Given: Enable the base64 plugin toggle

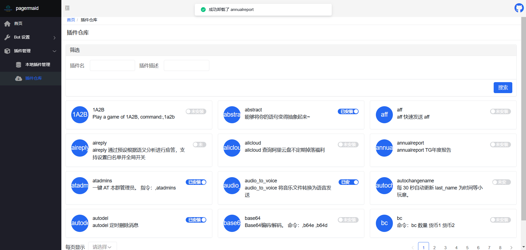Looking at the screenshot, I should tap(348, 220).
